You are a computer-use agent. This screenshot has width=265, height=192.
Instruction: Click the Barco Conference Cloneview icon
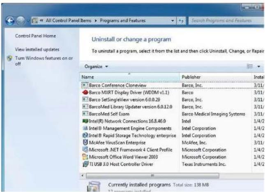pyautogui.click(x=85, y=85)
